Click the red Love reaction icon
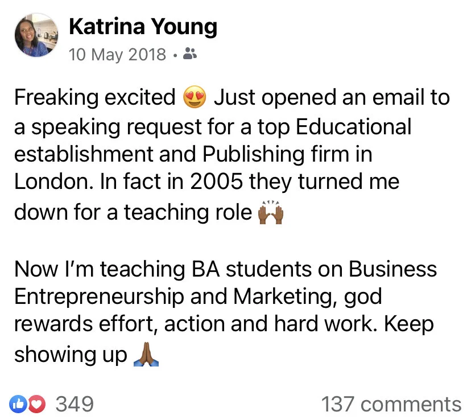Viewport: 471px width, 420px height. pyautogui.click(x=36, y=405)
